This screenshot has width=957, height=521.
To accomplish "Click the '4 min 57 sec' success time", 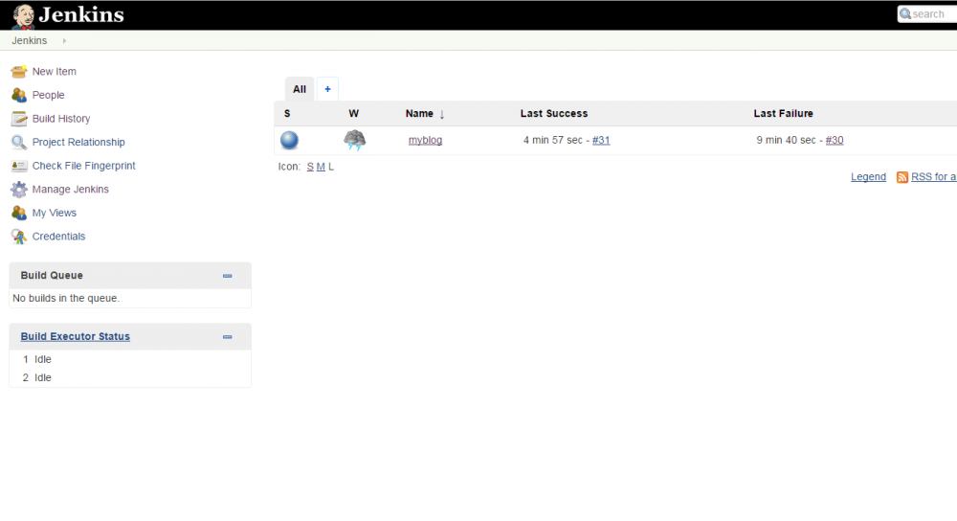I will (x=552, y=140).
